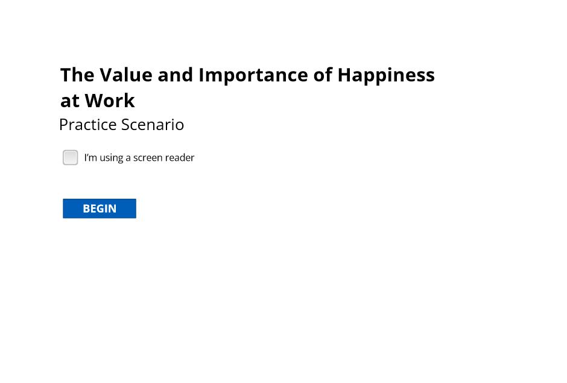Click the word "using" in the checkbox label
Image resolution: width=567 pixels, height=383 pixels.
[x=112, y=158]
